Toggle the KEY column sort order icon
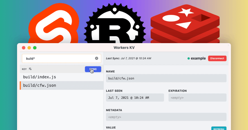Screen dimensions: 248x130 click(x=30, y=69)
